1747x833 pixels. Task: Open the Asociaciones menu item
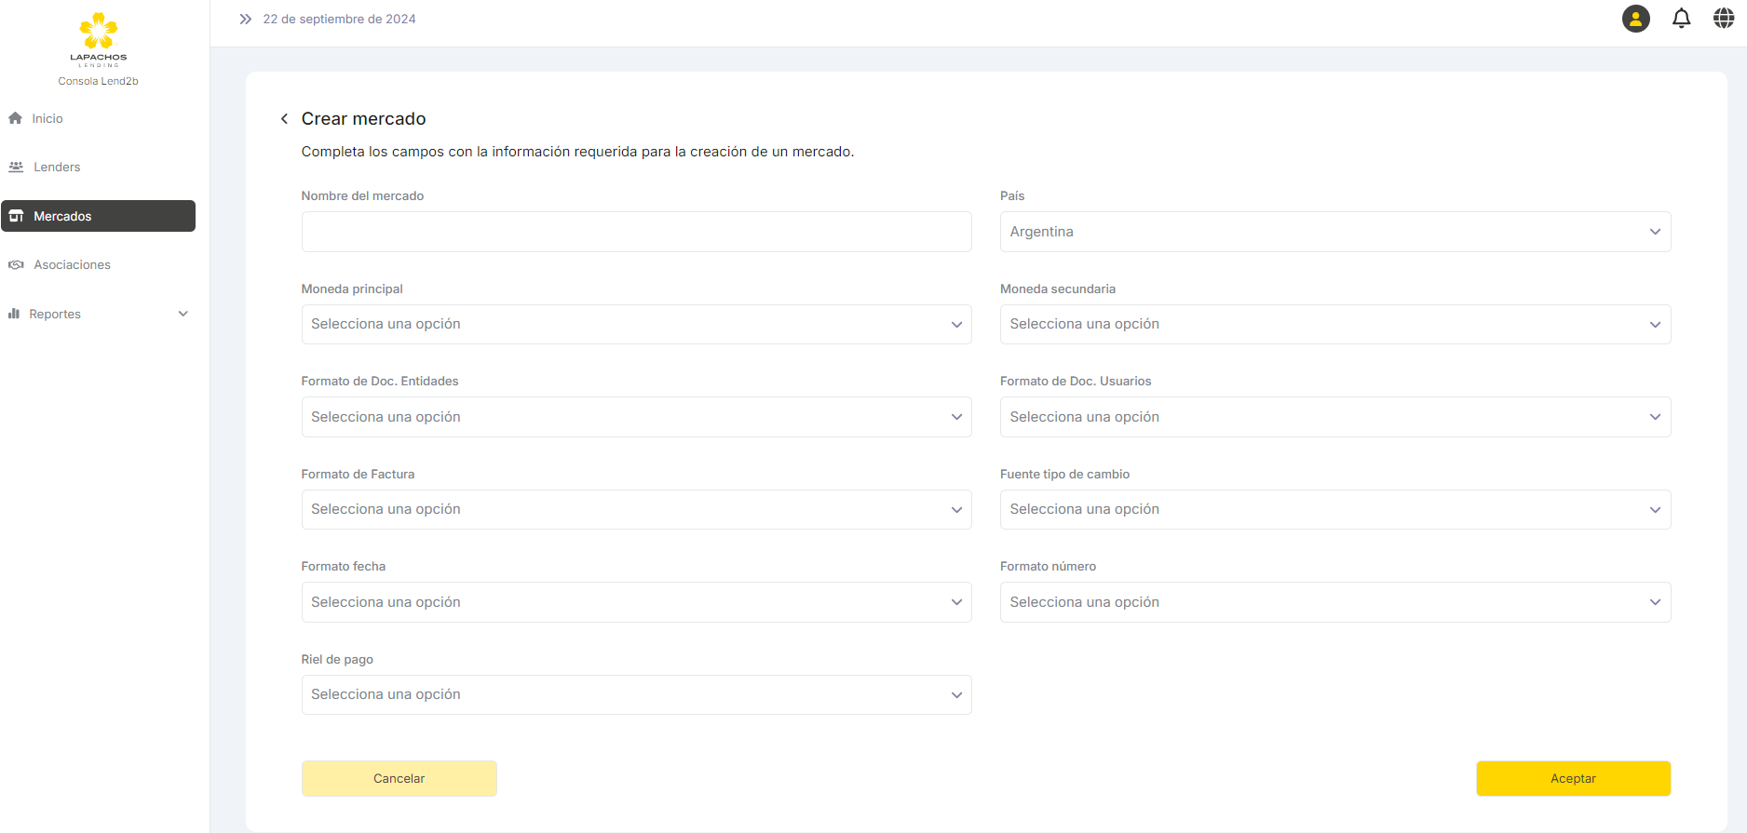point(72,265)
